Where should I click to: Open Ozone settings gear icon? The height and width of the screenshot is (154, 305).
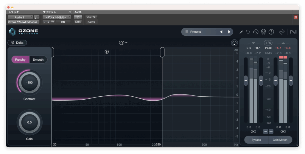click(x=263, y=32)
